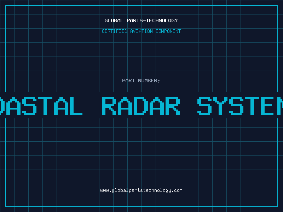Click the website link www.globalpartstechnology.com
Screen dimensions: 283x212
141,190
